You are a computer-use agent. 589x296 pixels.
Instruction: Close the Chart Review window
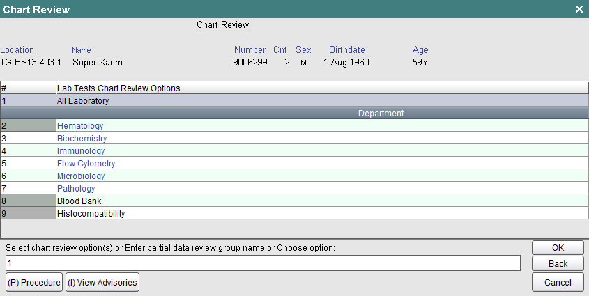(x=579, y=9)
